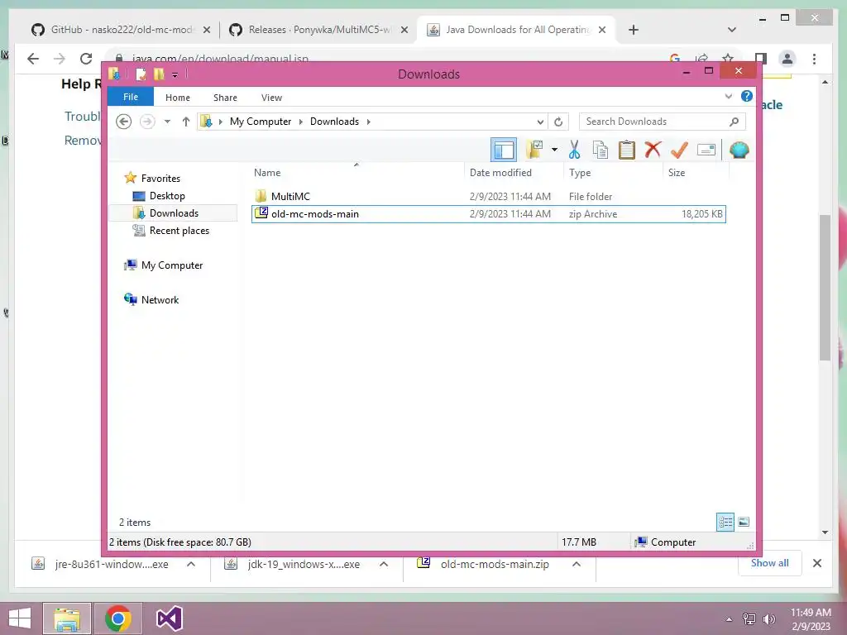Click the Explorer title bar folder icon

[114, 74]
